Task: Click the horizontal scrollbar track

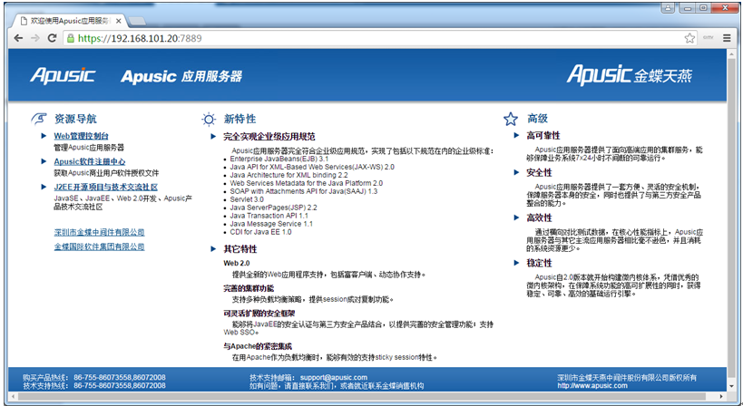Action: point(367,396)
